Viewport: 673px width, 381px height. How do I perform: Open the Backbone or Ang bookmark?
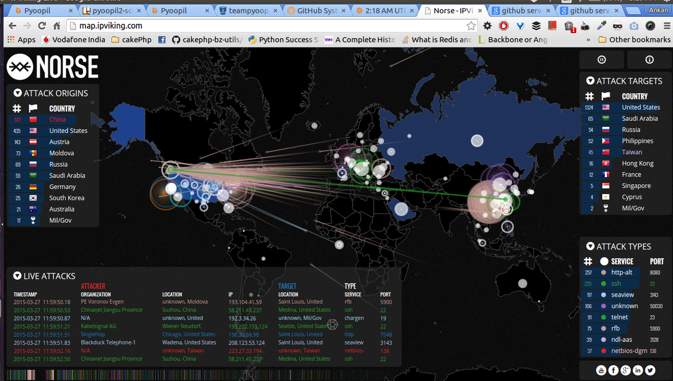pyautogui.click(x=512, y=40)
